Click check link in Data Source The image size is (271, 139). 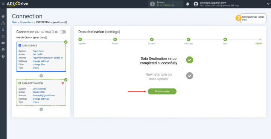(x=36, y=68)
